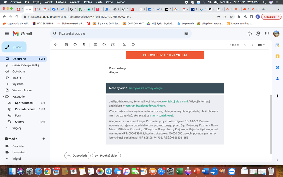Click Utwórz compose button
This screenshot has height=177, width=283.
pos(14,47)
